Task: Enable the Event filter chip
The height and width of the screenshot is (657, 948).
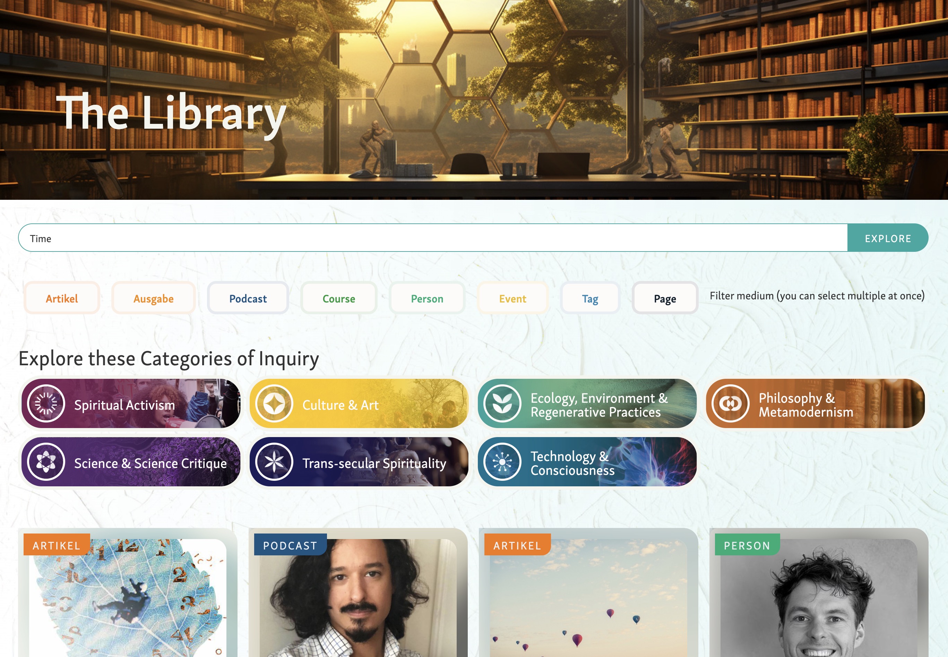Action: pyautogui.click(x=513, y=298)
